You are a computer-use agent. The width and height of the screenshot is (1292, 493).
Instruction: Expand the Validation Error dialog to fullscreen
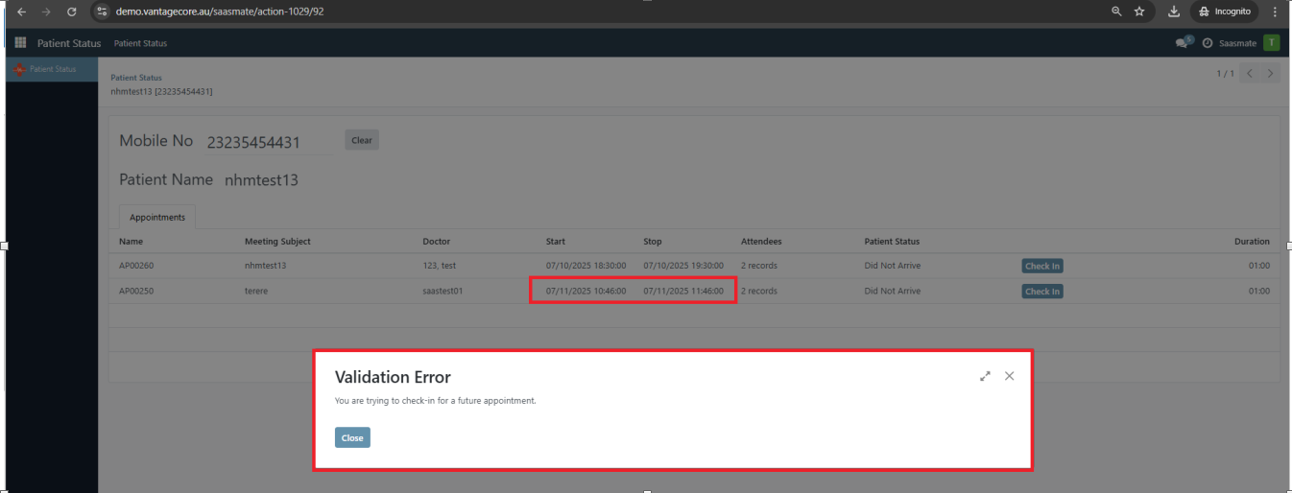pos(985,377)
